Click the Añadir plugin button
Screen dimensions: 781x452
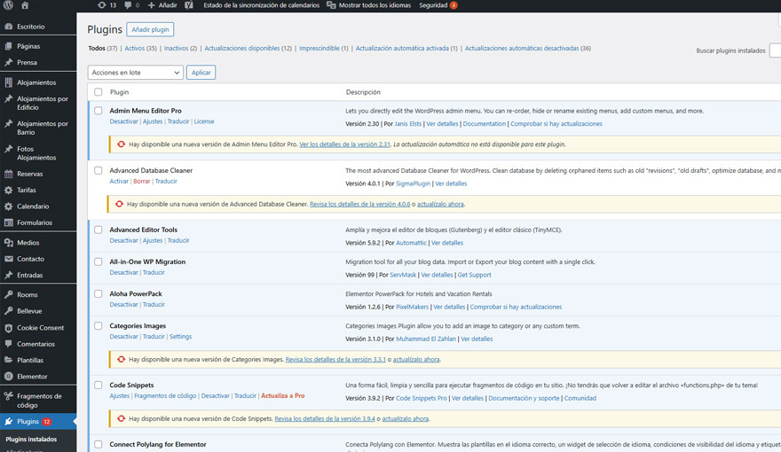[151, 29]
